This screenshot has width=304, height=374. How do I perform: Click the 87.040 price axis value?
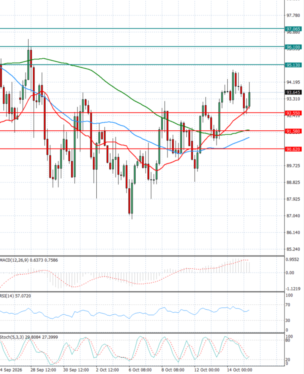(294, 216)
